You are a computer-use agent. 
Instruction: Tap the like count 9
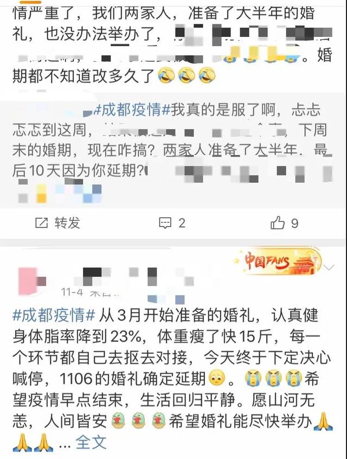pos(294,224)
